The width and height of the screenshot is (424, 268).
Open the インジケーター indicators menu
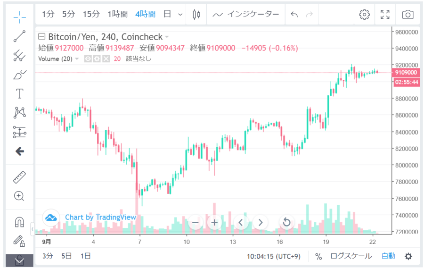point(246,14)
